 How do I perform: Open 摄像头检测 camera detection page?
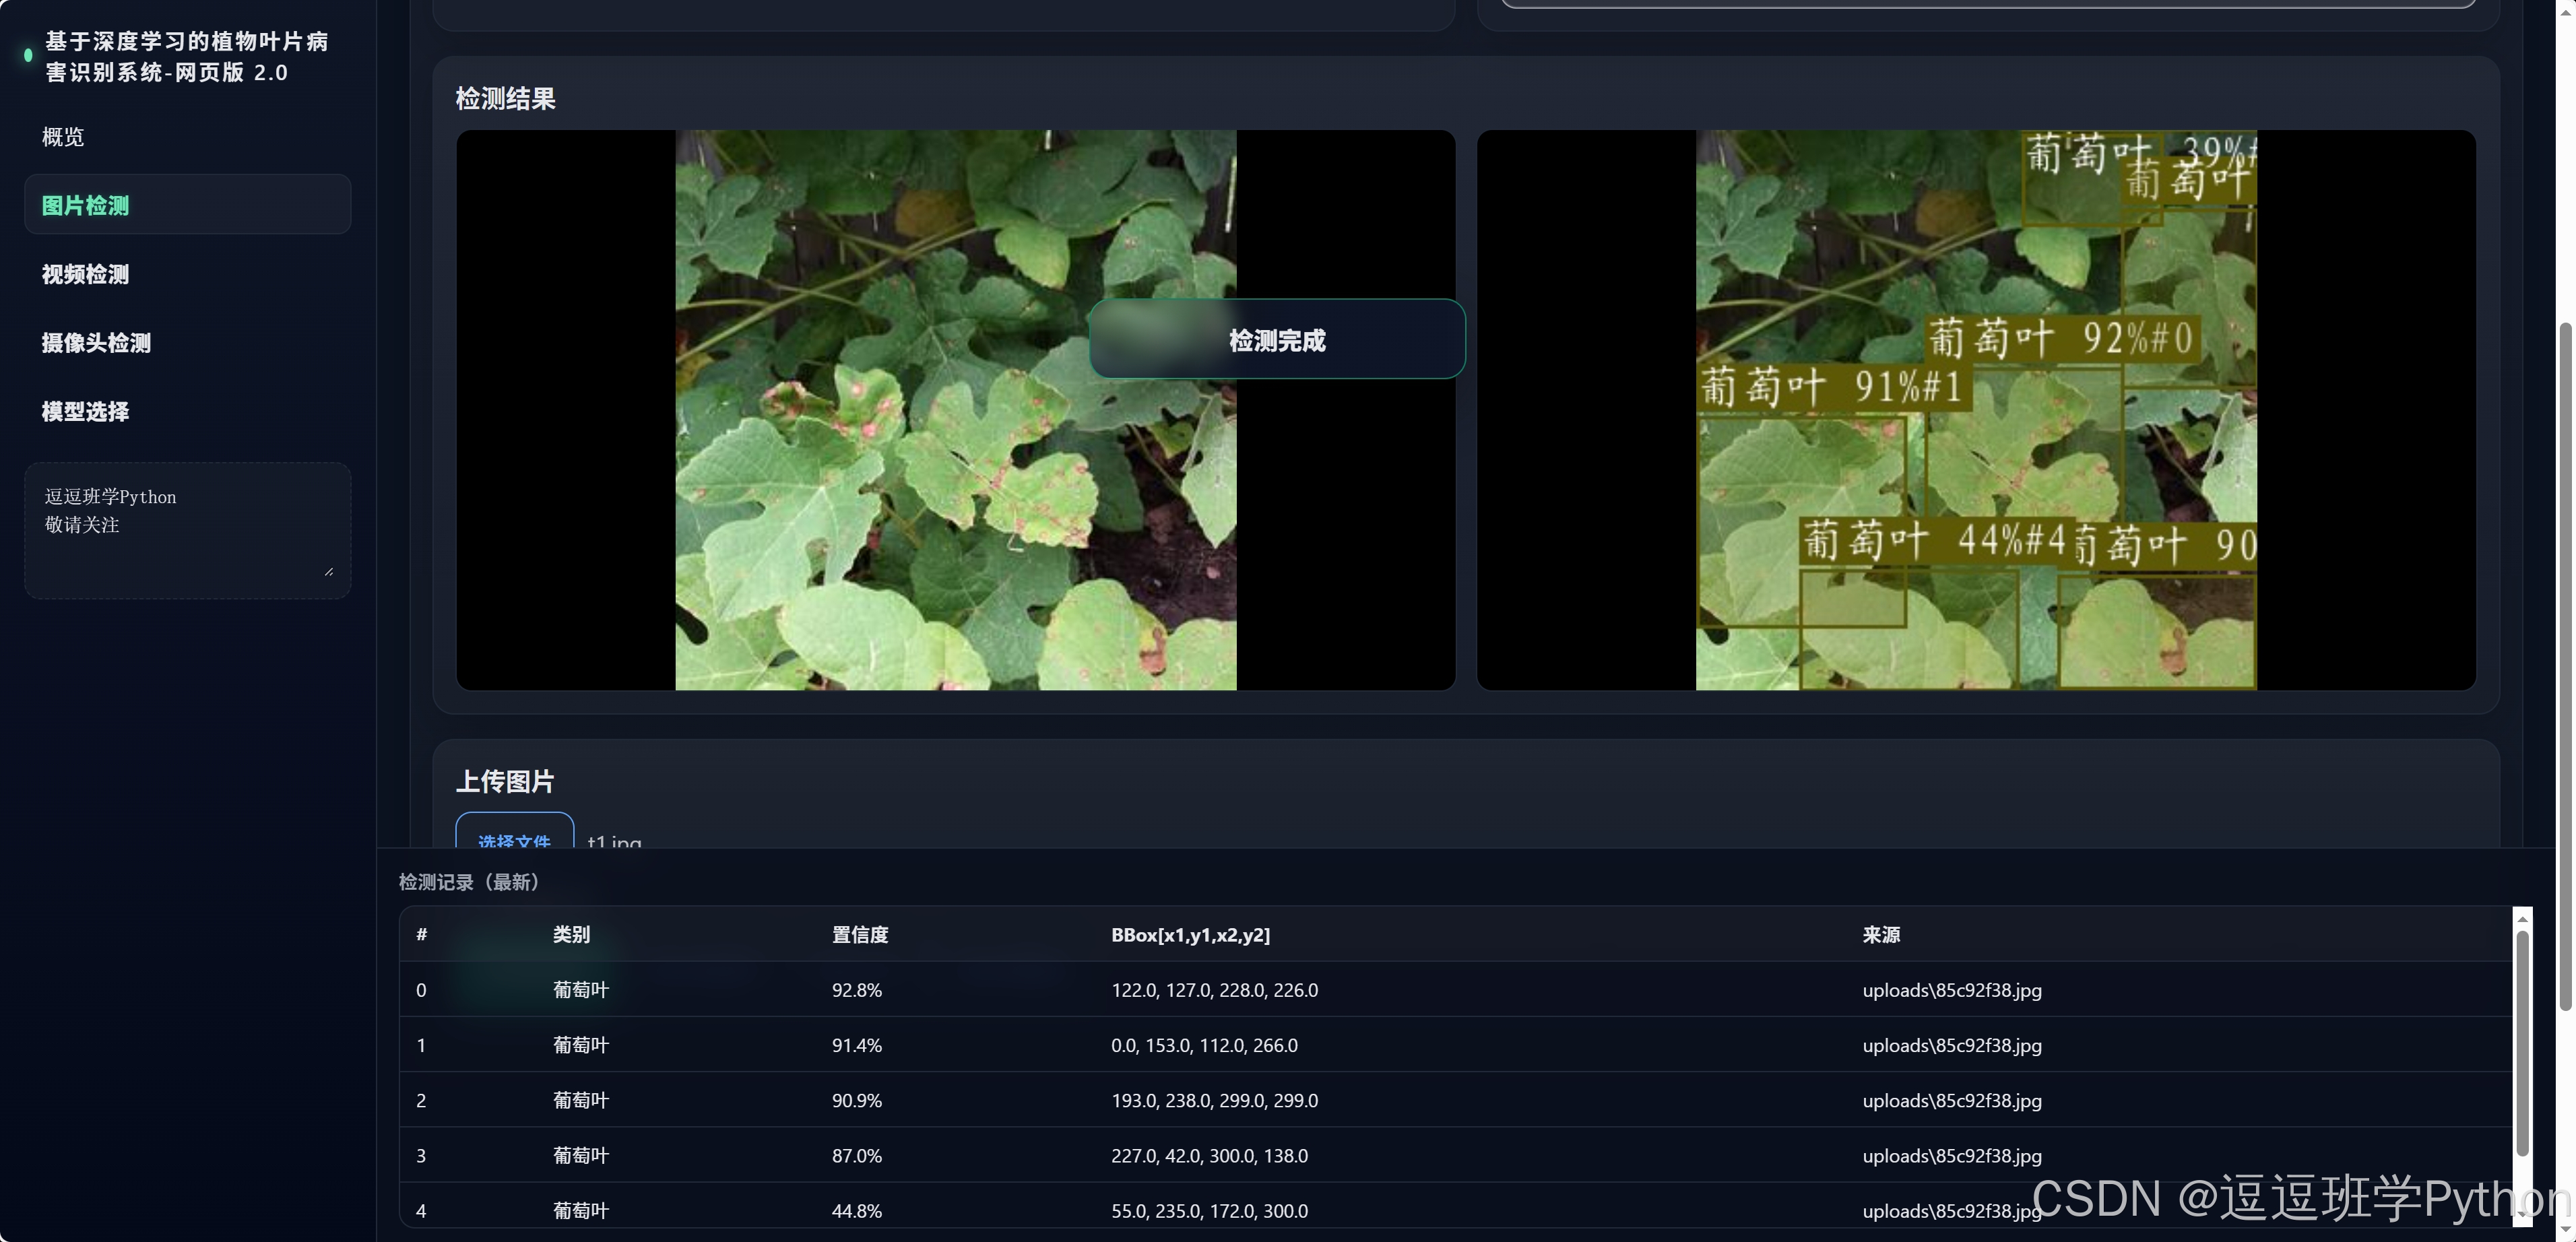(97, 343)
